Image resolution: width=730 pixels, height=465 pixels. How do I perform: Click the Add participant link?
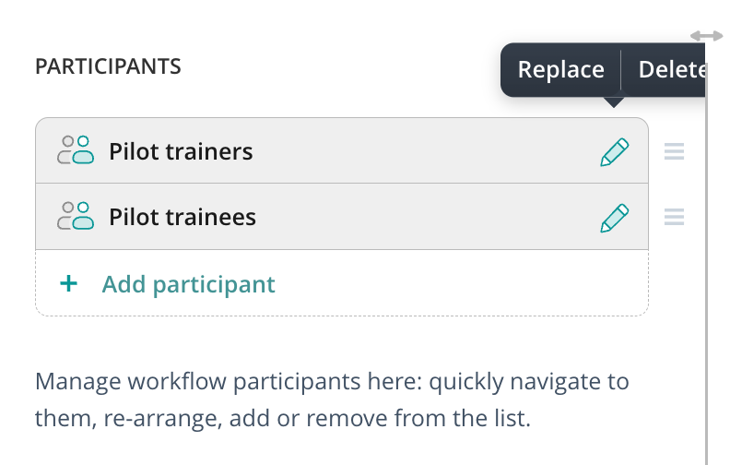tap(188, 283)
